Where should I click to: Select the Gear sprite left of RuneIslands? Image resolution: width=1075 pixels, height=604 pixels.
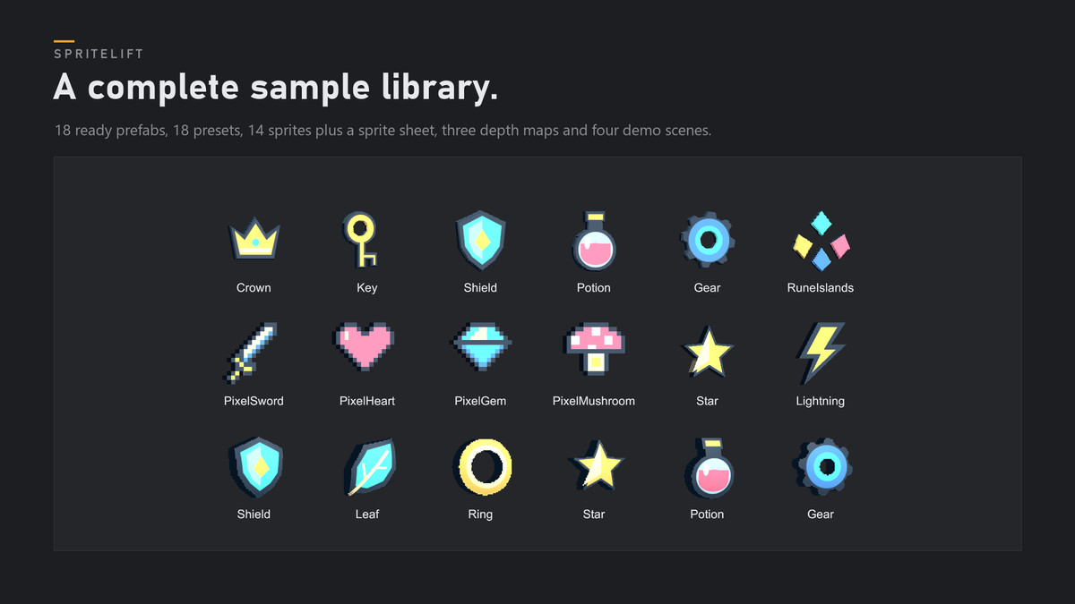(707, 241)
